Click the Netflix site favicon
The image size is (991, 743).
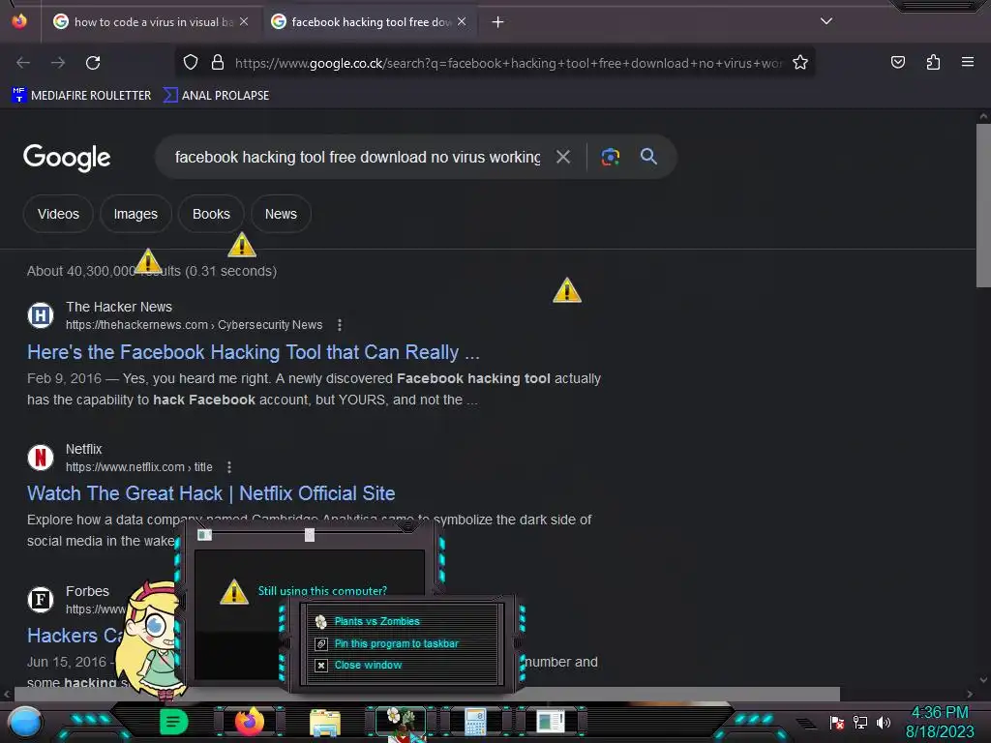point(41,457)
